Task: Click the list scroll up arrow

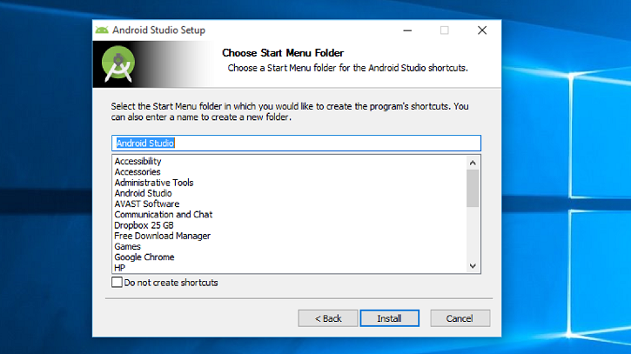Action: [x=473, y=163]
